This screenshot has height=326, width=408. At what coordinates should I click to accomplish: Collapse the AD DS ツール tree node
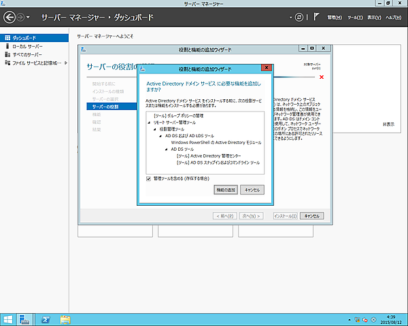pyautogui.click(x=167, y=149)
